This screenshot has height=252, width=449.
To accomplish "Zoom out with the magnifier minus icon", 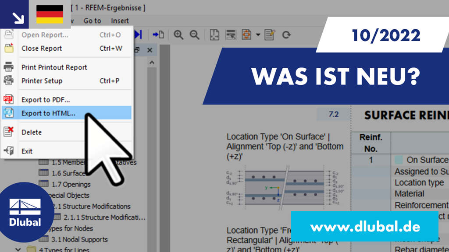I will click(195, 35).
